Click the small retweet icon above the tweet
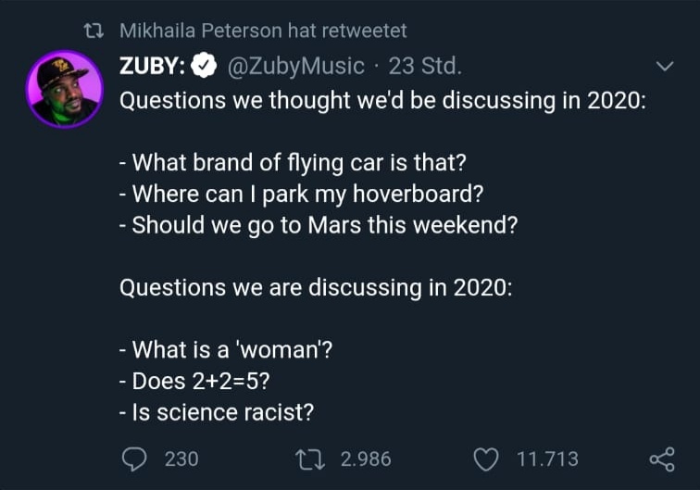The width and height of the screenshot is (700, 490). (94, 31)
